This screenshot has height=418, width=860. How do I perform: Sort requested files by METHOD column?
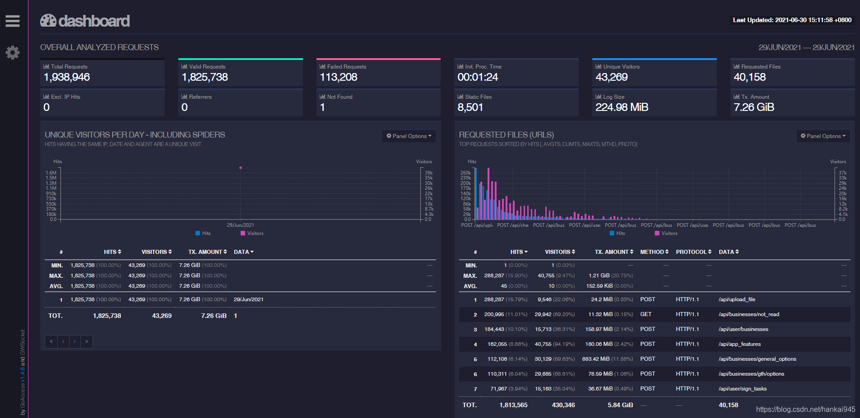[655, 252]
